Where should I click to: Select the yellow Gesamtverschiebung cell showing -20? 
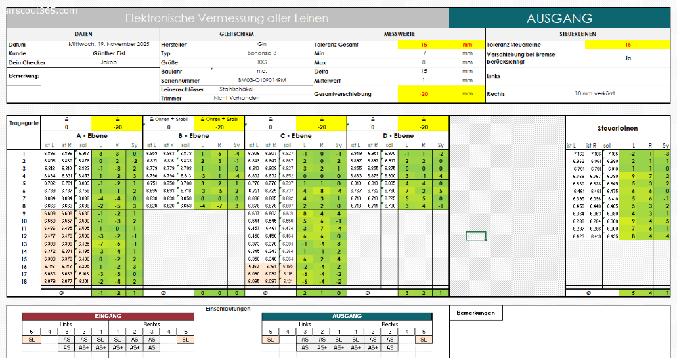(x=423, y=93)
